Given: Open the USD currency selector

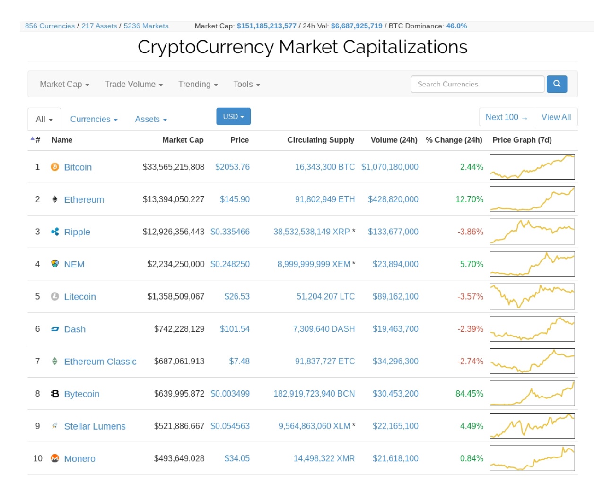Looking at the screenshot, I should [x=234, y=116].
